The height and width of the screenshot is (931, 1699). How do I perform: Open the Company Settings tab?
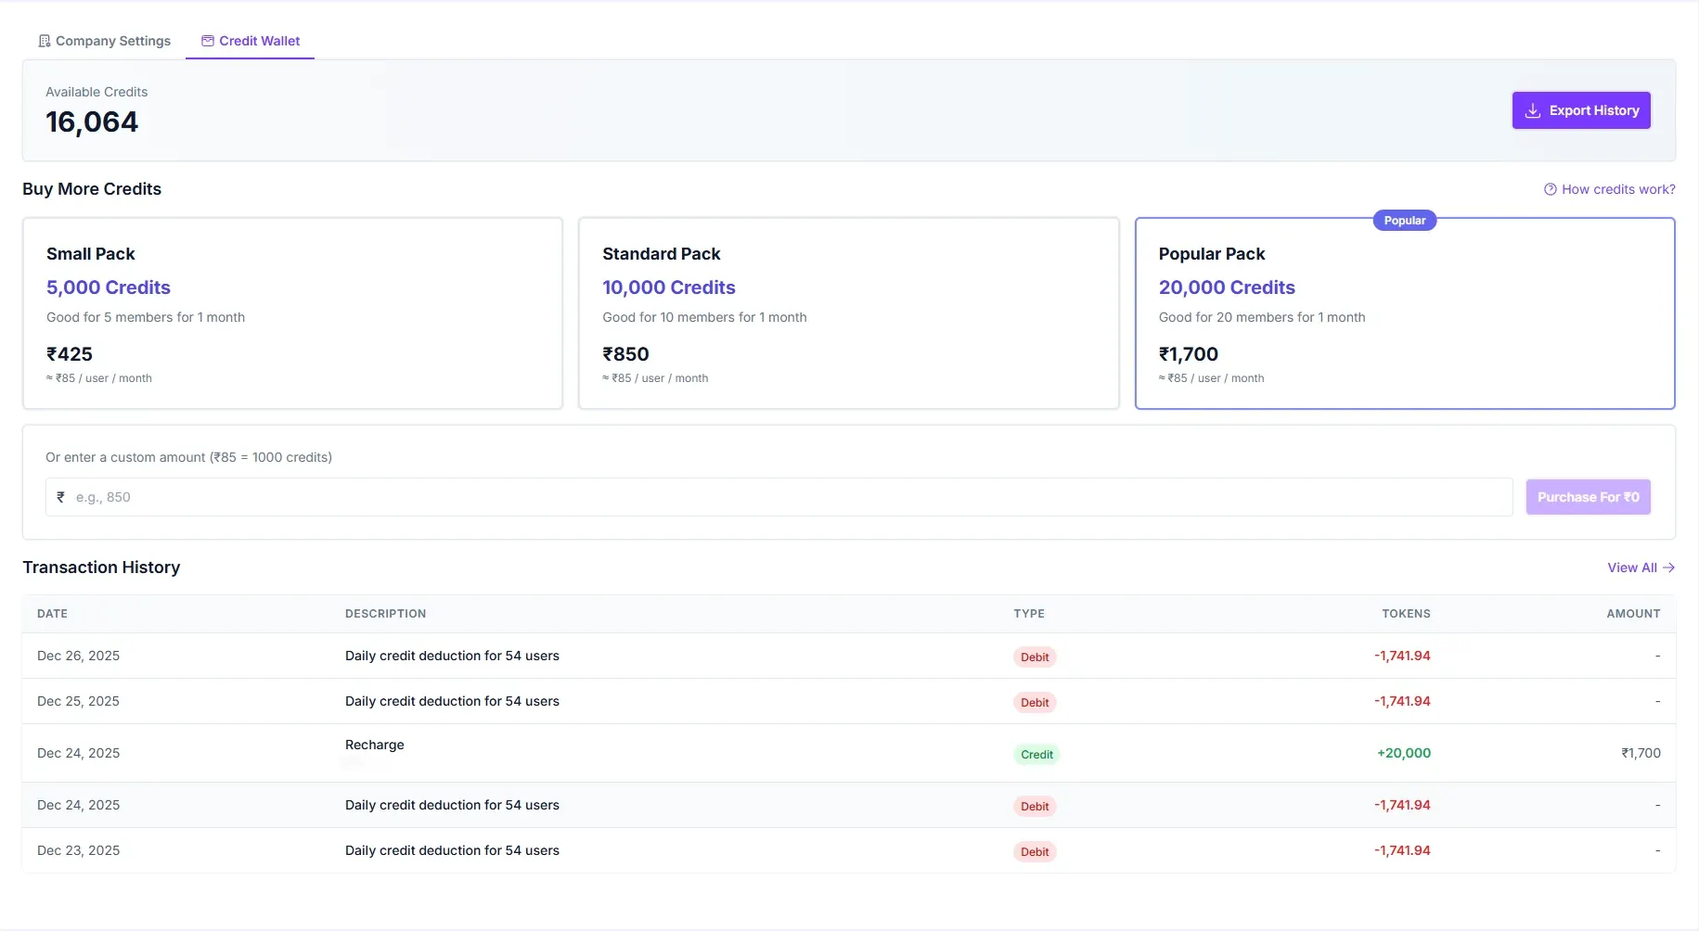click(104, 41)
